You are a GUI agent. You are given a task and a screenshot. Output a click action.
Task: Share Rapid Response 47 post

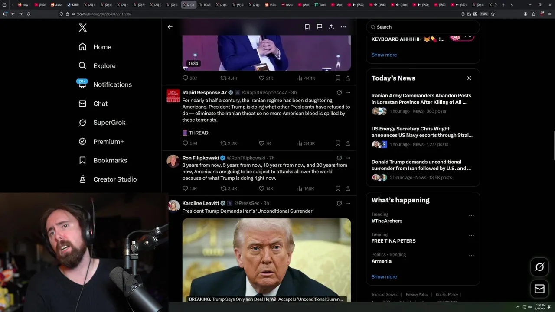(348, 143)
